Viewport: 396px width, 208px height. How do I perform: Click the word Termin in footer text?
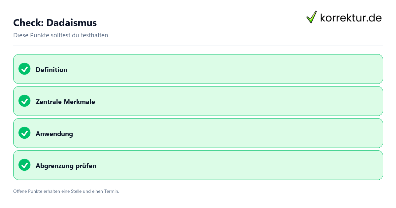point(112,191)
